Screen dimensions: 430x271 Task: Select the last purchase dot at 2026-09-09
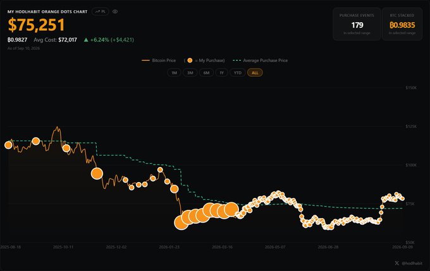coord(403,199)
